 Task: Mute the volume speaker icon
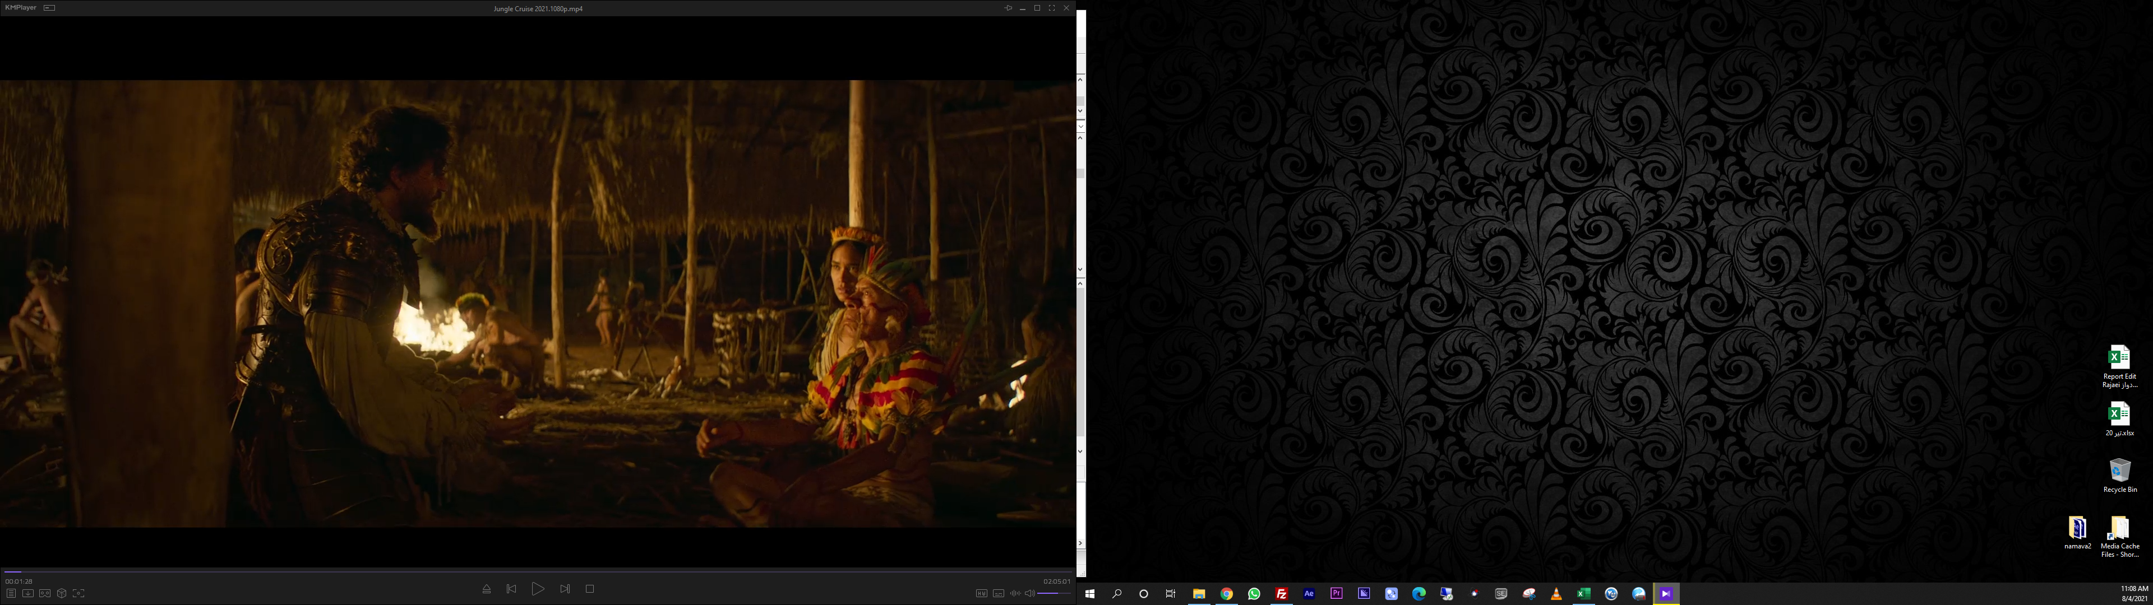[x=1029, y=593]
